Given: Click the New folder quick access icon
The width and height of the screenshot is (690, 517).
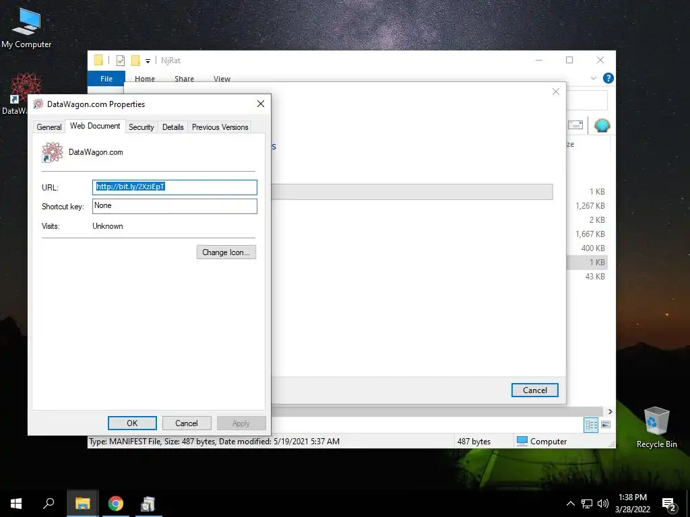Looking at the screenshot, I should 135,60.
